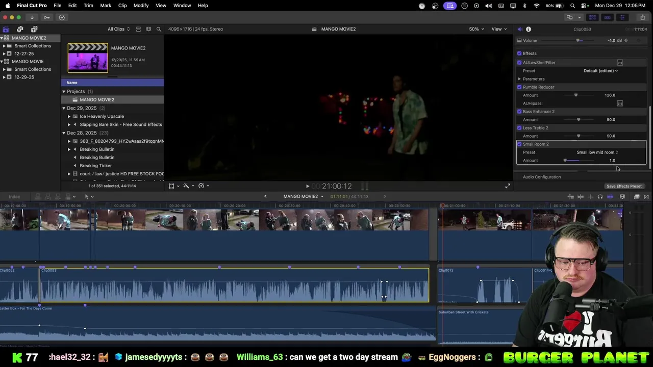Open the AUHipass controls editor icon
The image size is (653, 367).
pos(620,103)
